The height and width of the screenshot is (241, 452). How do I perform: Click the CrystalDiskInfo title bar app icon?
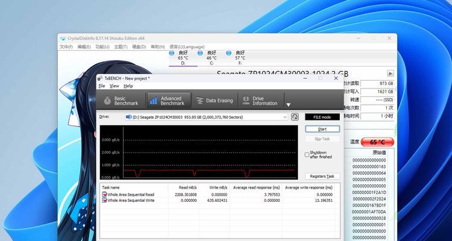[63, 39]
